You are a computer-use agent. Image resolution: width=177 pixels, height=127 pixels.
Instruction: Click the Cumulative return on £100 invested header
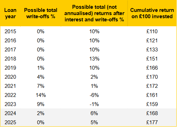point(152,13)
